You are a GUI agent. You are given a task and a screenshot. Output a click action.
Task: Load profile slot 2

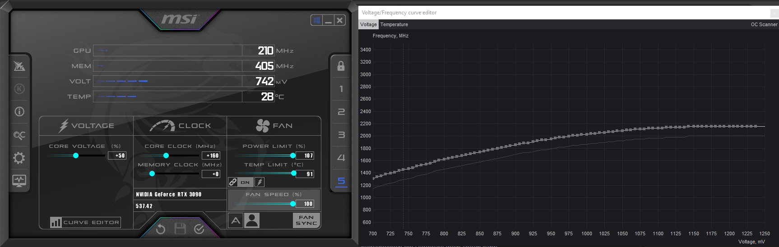coord(341,112)
